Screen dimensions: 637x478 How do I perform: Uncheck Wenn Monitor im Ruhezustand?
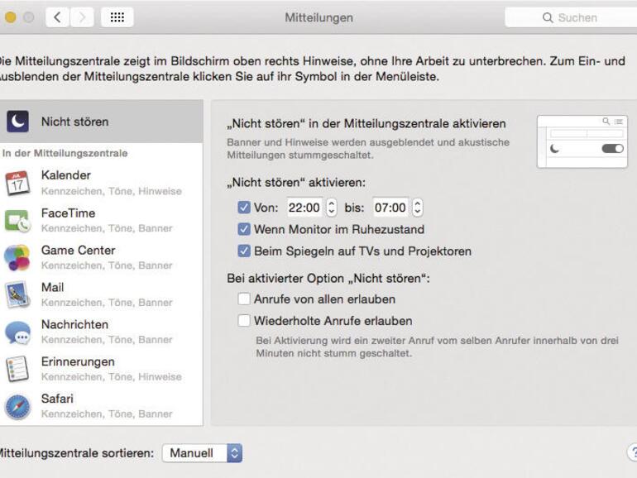coord(244,229)
